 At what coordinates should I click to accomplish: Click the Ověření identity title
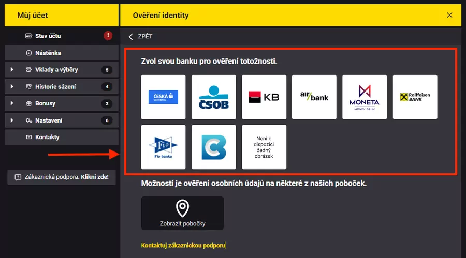(161, 16)
